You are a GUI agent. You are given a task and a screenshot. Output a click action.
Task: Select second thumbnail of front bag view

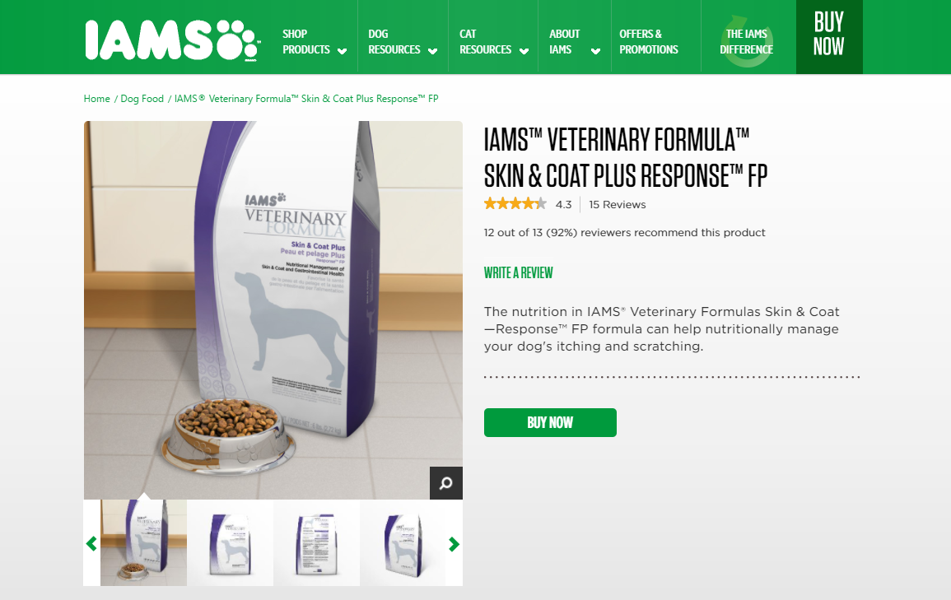231,542
